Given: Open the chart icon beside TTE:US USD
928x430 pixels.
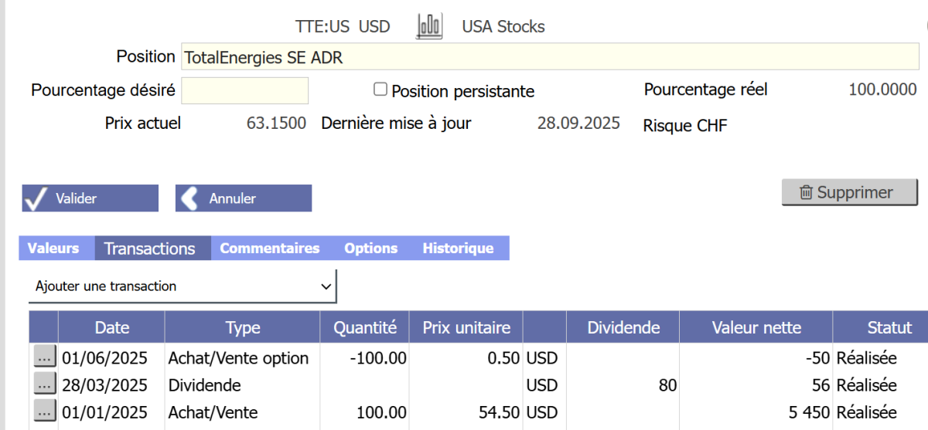Looking at the screenshot, I should click(x=428, y=26).
